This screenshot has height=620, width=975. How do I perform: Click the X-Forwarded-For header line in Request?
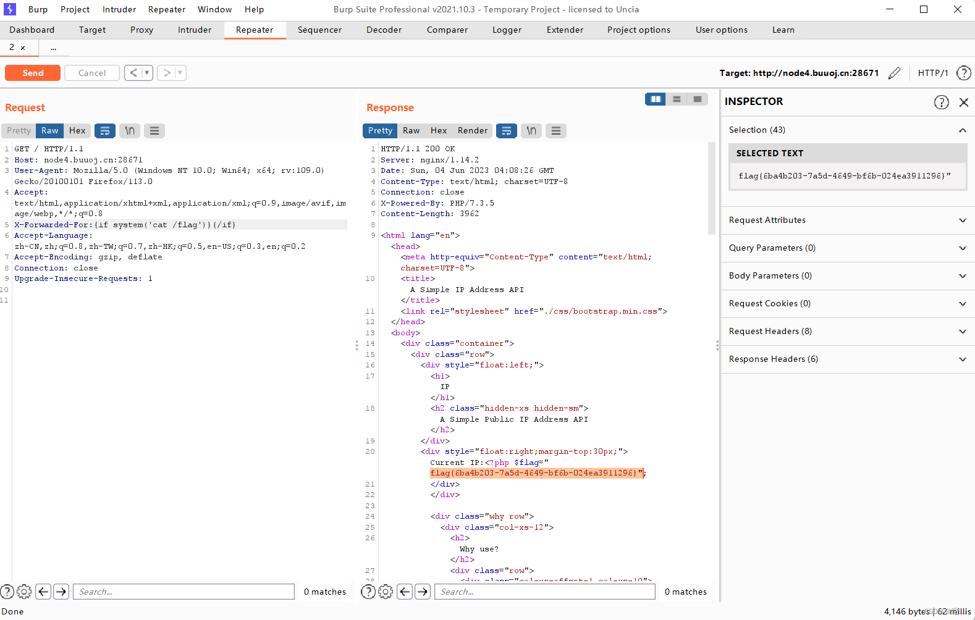coord(180,225)
